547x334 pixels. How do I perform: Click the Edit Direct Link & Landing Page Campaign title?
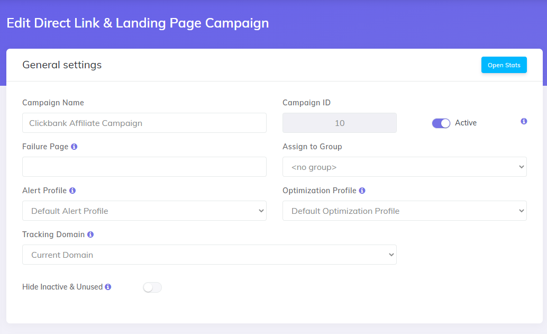138,23
